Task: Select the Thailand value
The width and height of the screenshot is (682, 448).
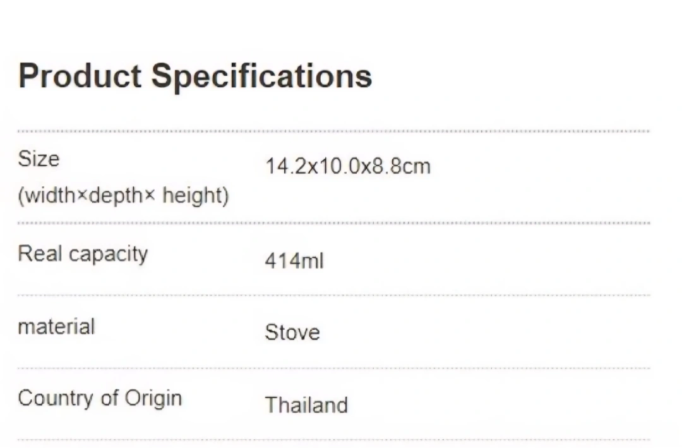Action: (x=307, y=405)
